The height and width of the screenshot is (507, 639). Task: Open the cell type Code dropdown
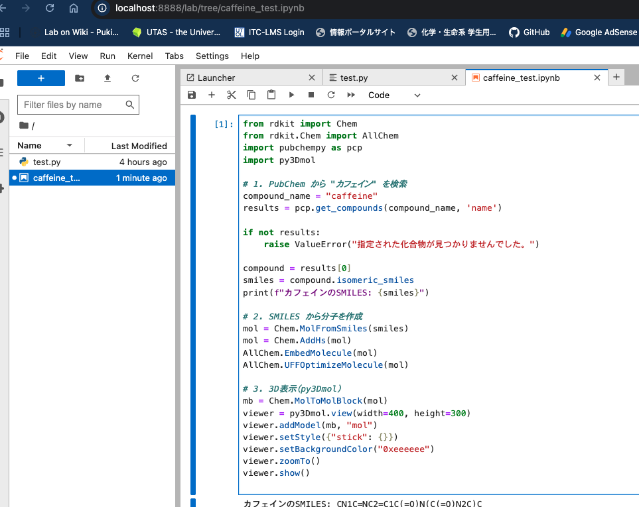click(394, 95)
